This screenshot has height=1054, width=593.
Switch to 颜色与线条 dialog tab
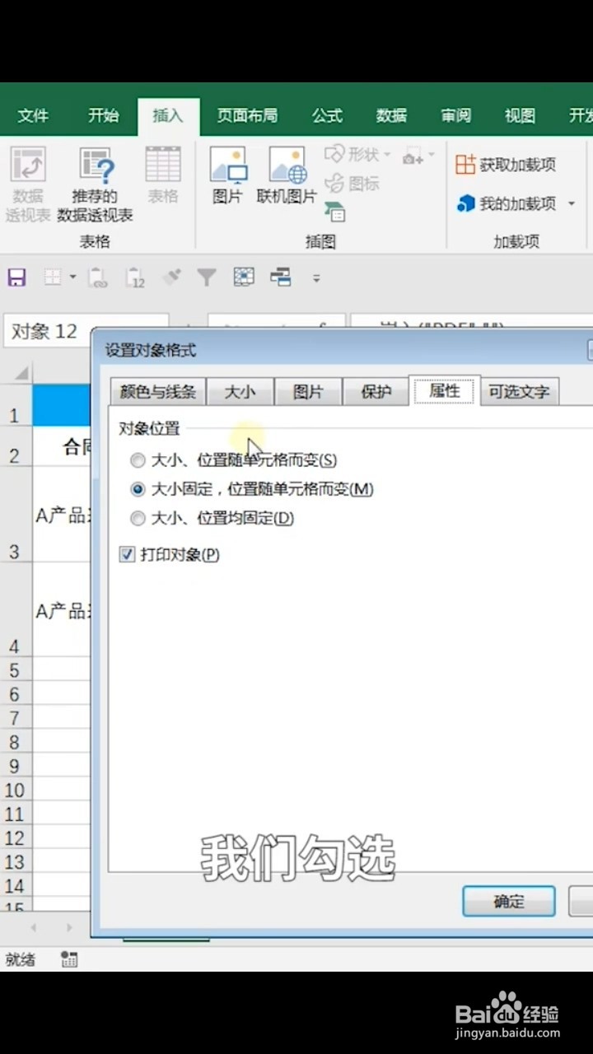click(x=158, y=392)
